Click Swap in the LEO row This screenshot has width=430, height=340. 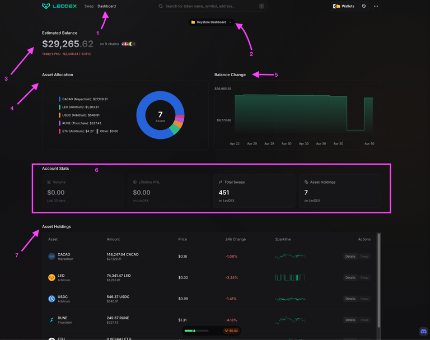coord(364,277)
